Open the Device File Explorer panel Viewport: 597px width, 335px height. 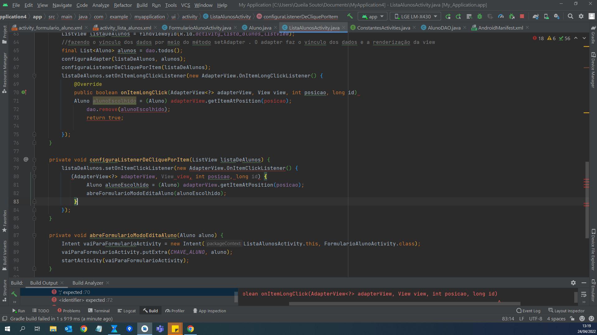click(593, 250)
